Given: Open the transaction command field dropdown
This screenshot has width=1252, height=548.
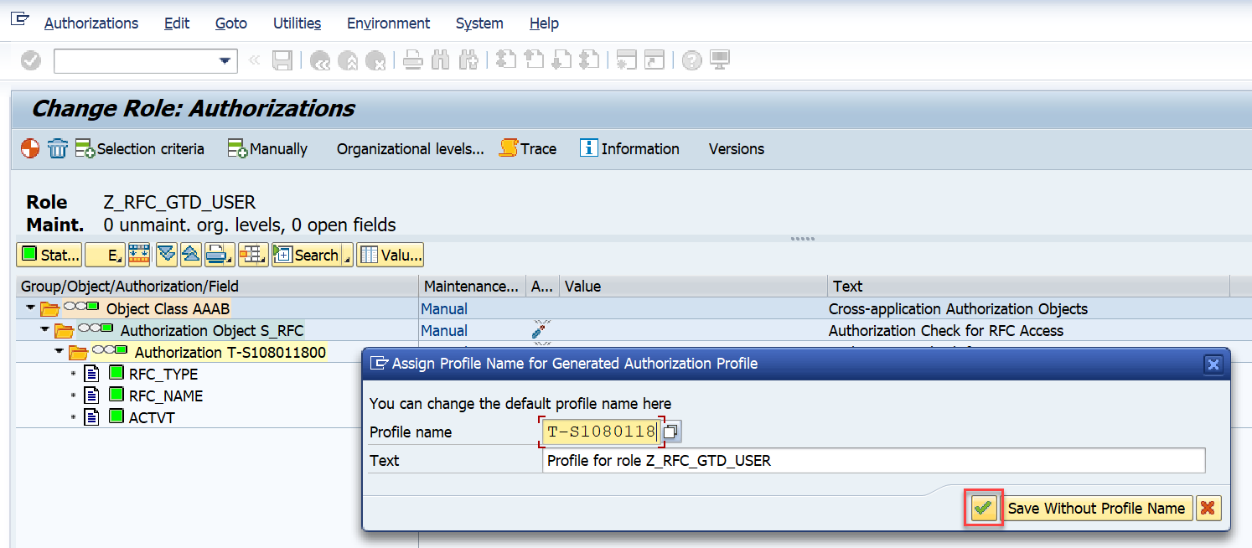Looking at the screenshot, I should point(224,60).
